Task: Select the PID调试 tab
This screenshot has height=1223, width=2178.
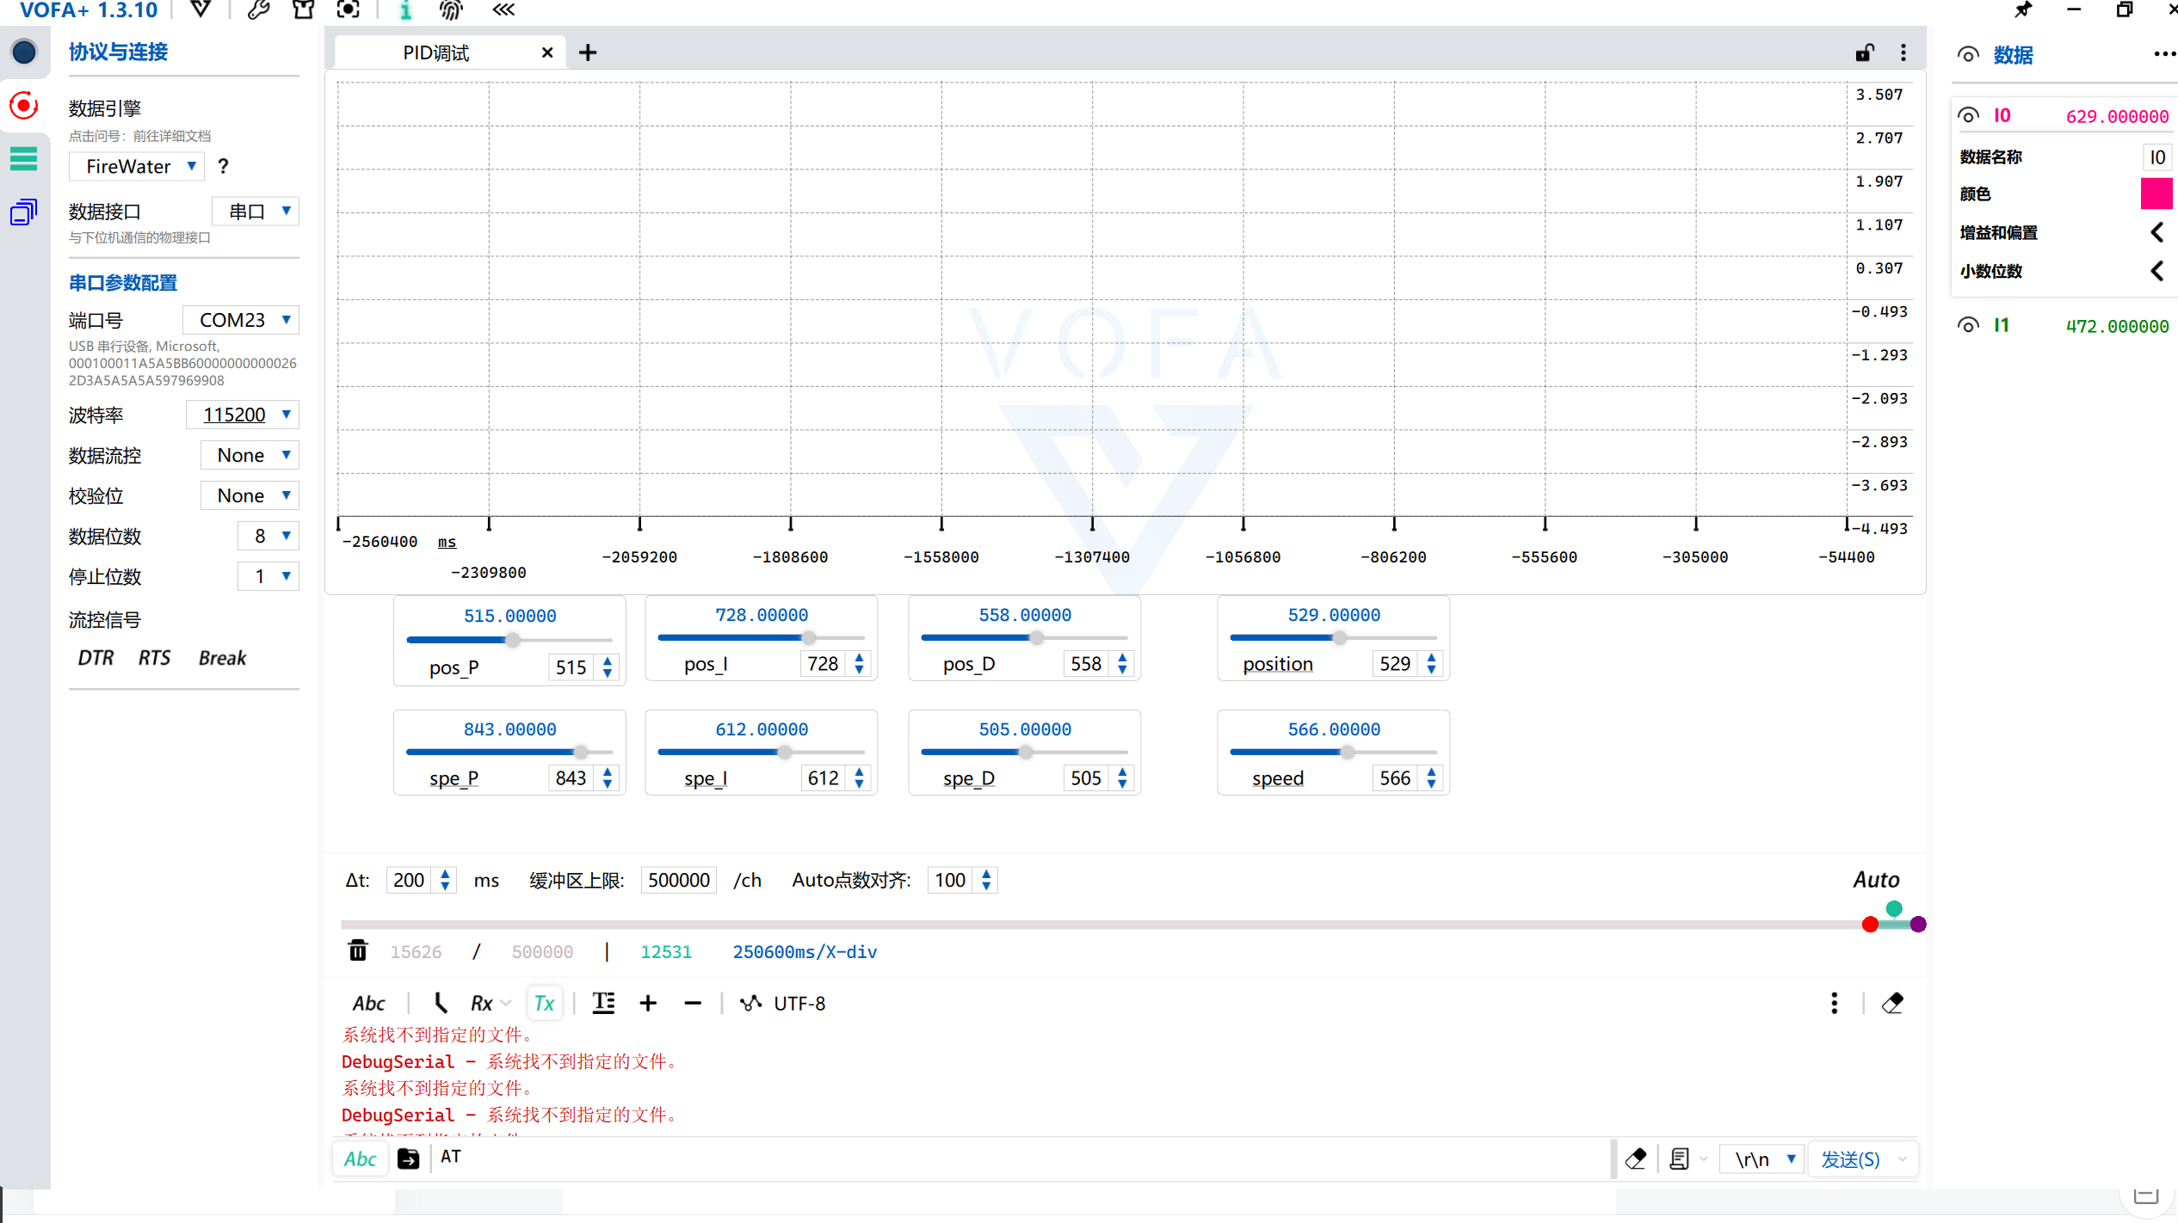Action: (x=436, y=53)
